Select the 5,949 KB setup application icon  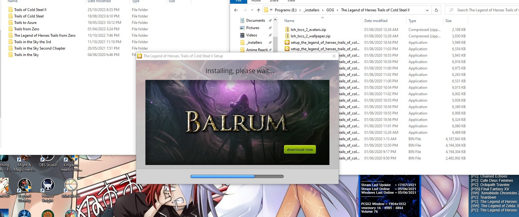point(287,43)
